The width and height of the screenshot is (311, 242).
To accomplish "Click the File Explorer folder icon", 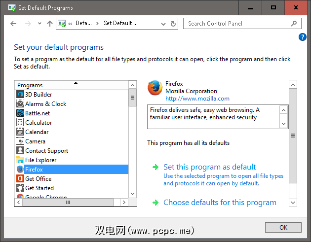I will pyautogui.click(x=20, y=160).
